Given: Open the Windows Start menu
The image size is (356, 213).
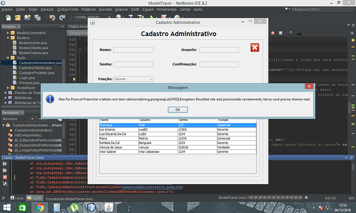Looking at the screenshot, I should (7, 207).
